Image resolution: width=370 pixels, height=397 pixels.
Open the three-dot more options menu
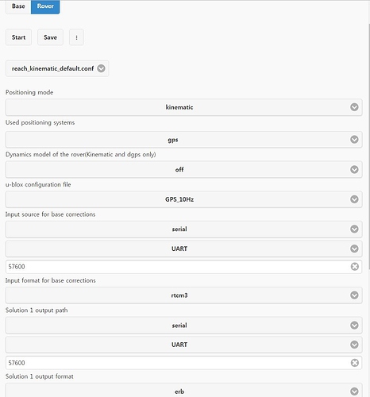point(76,37)
